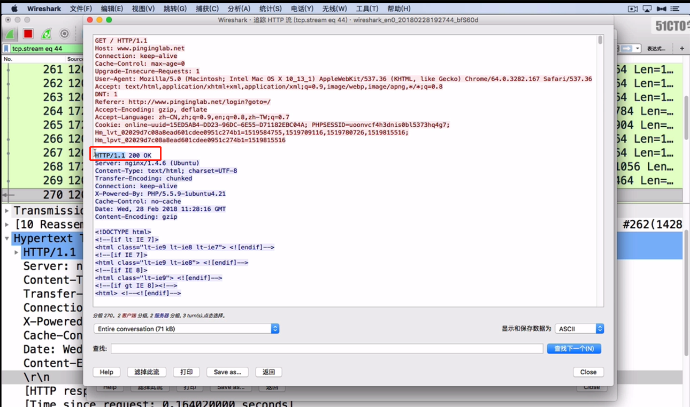The height and width of the screenshot is (407, 690).
Task: Open the 文件(F) menu
Action: (81, 9)
